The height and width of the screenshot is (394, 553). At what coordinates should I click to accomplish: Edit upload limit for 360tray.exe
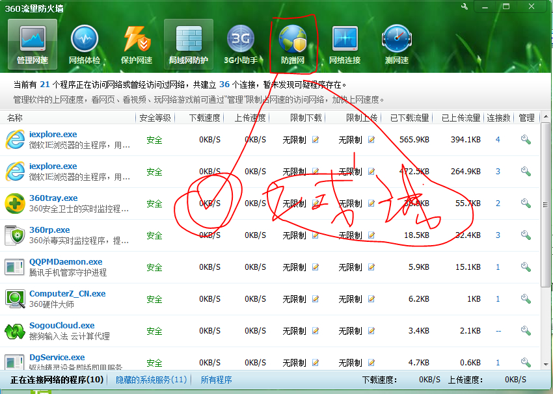point(371,204)
